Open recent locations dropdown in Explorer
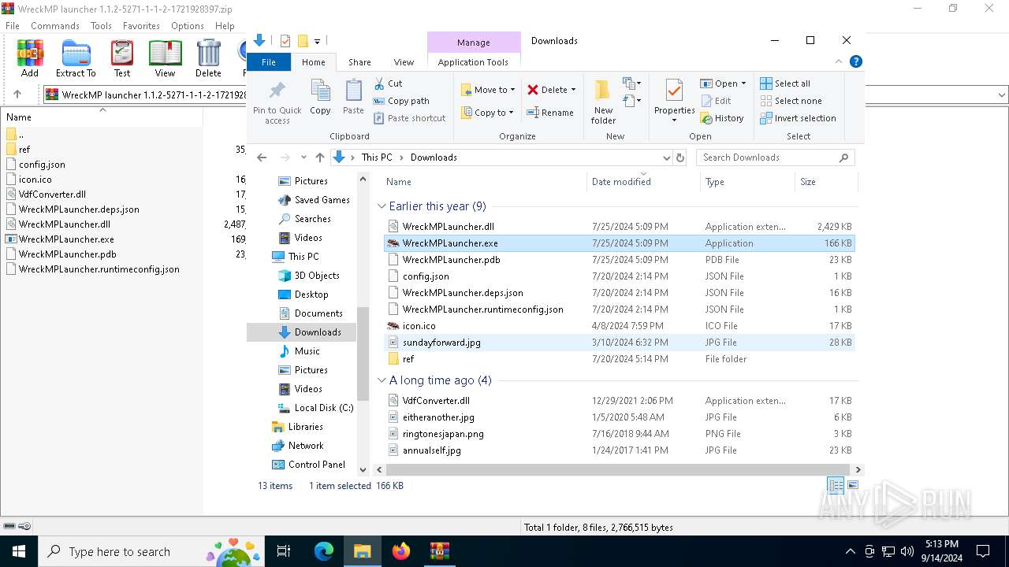 [x=303, y=157]
